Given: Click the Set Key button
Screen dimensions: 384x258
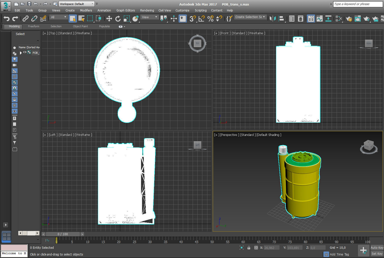Looking at the screenshot, I should [x=377, y=254].
